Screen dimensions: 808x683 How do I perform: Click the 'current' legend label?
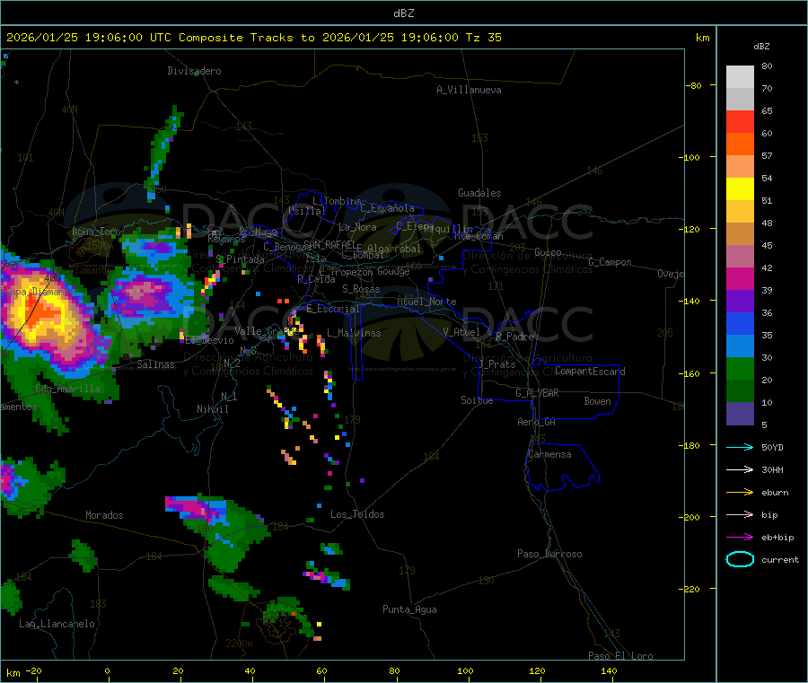[x=780, y=559]
